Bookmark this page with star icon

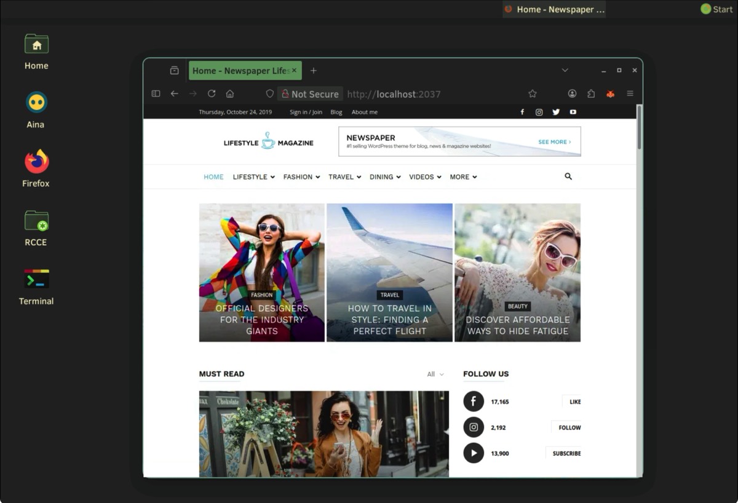tap(533, 93)
